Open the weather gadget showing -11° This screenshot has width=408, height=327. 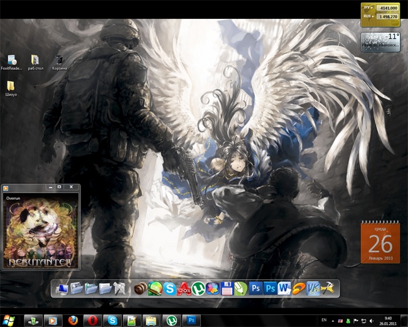point(380,42)
